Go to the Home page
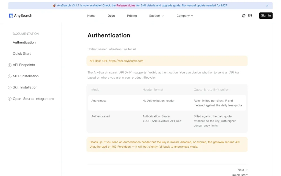This screenshot has height=176, width=281. pos(91,16)
